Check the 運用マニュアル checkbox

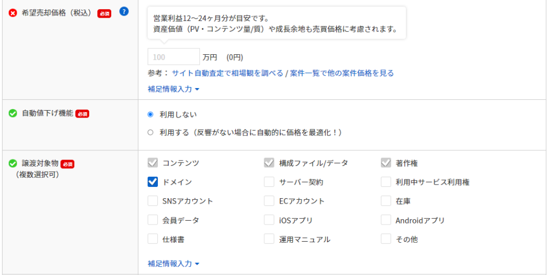coord(269,239)
